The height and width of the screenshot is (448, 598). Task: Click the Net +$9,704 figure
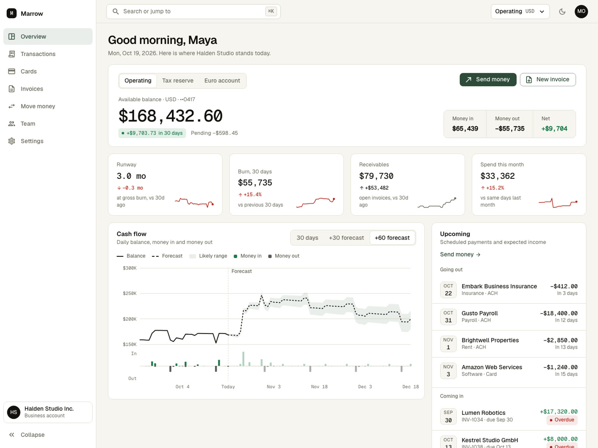(554, 124)
